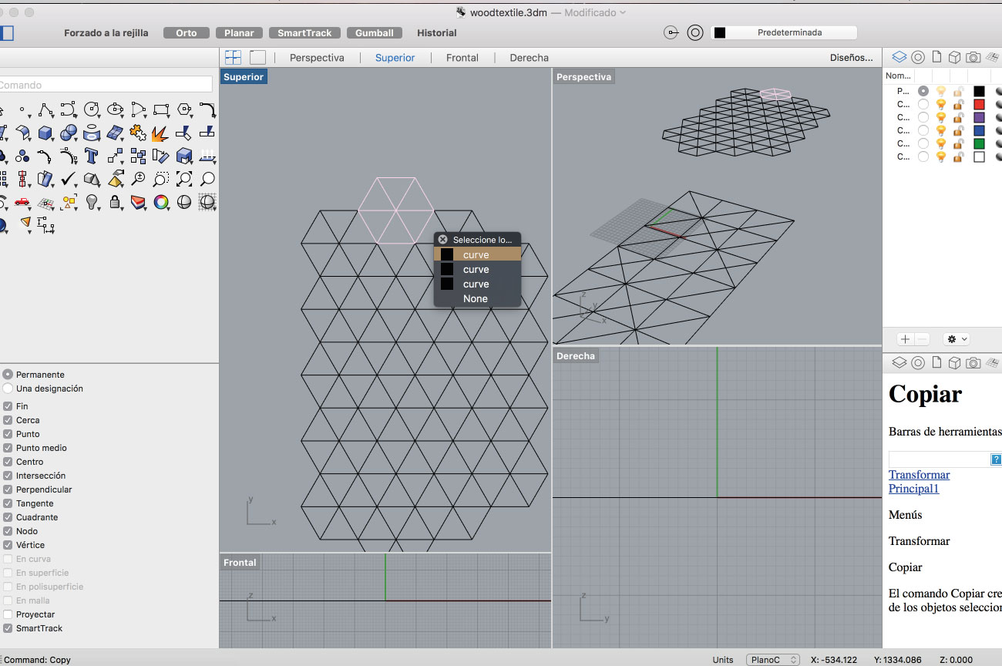Choose None in the selection popup
1002x666 pixels.
(476, 299)
